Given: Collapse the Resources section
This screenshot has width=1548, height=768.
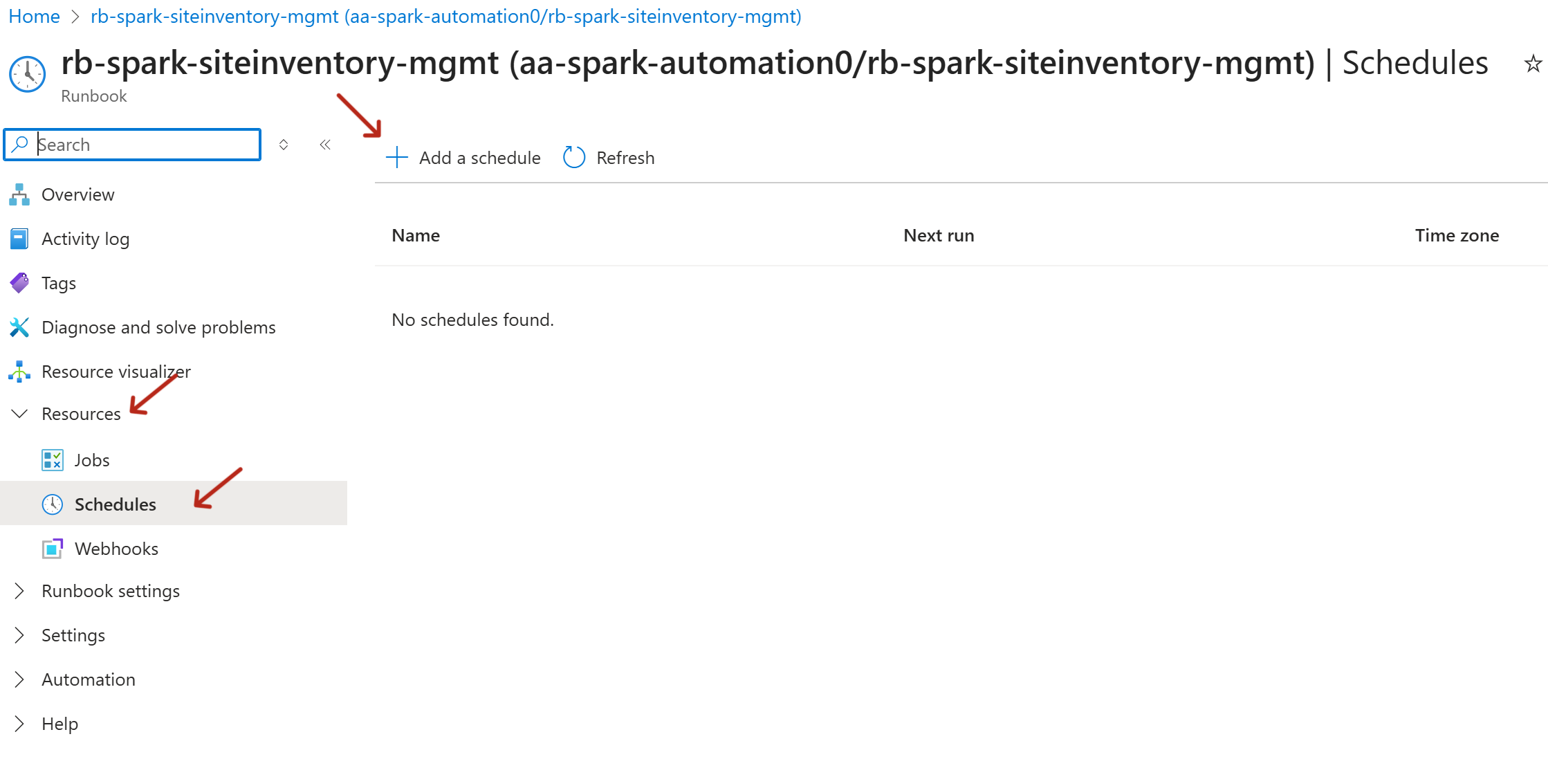Looking at the screenshot, I should point(19,414).
